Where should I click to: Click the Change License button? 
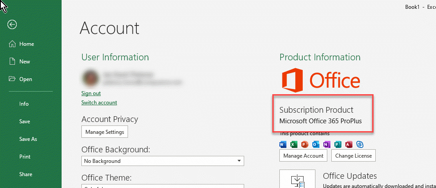353,156
